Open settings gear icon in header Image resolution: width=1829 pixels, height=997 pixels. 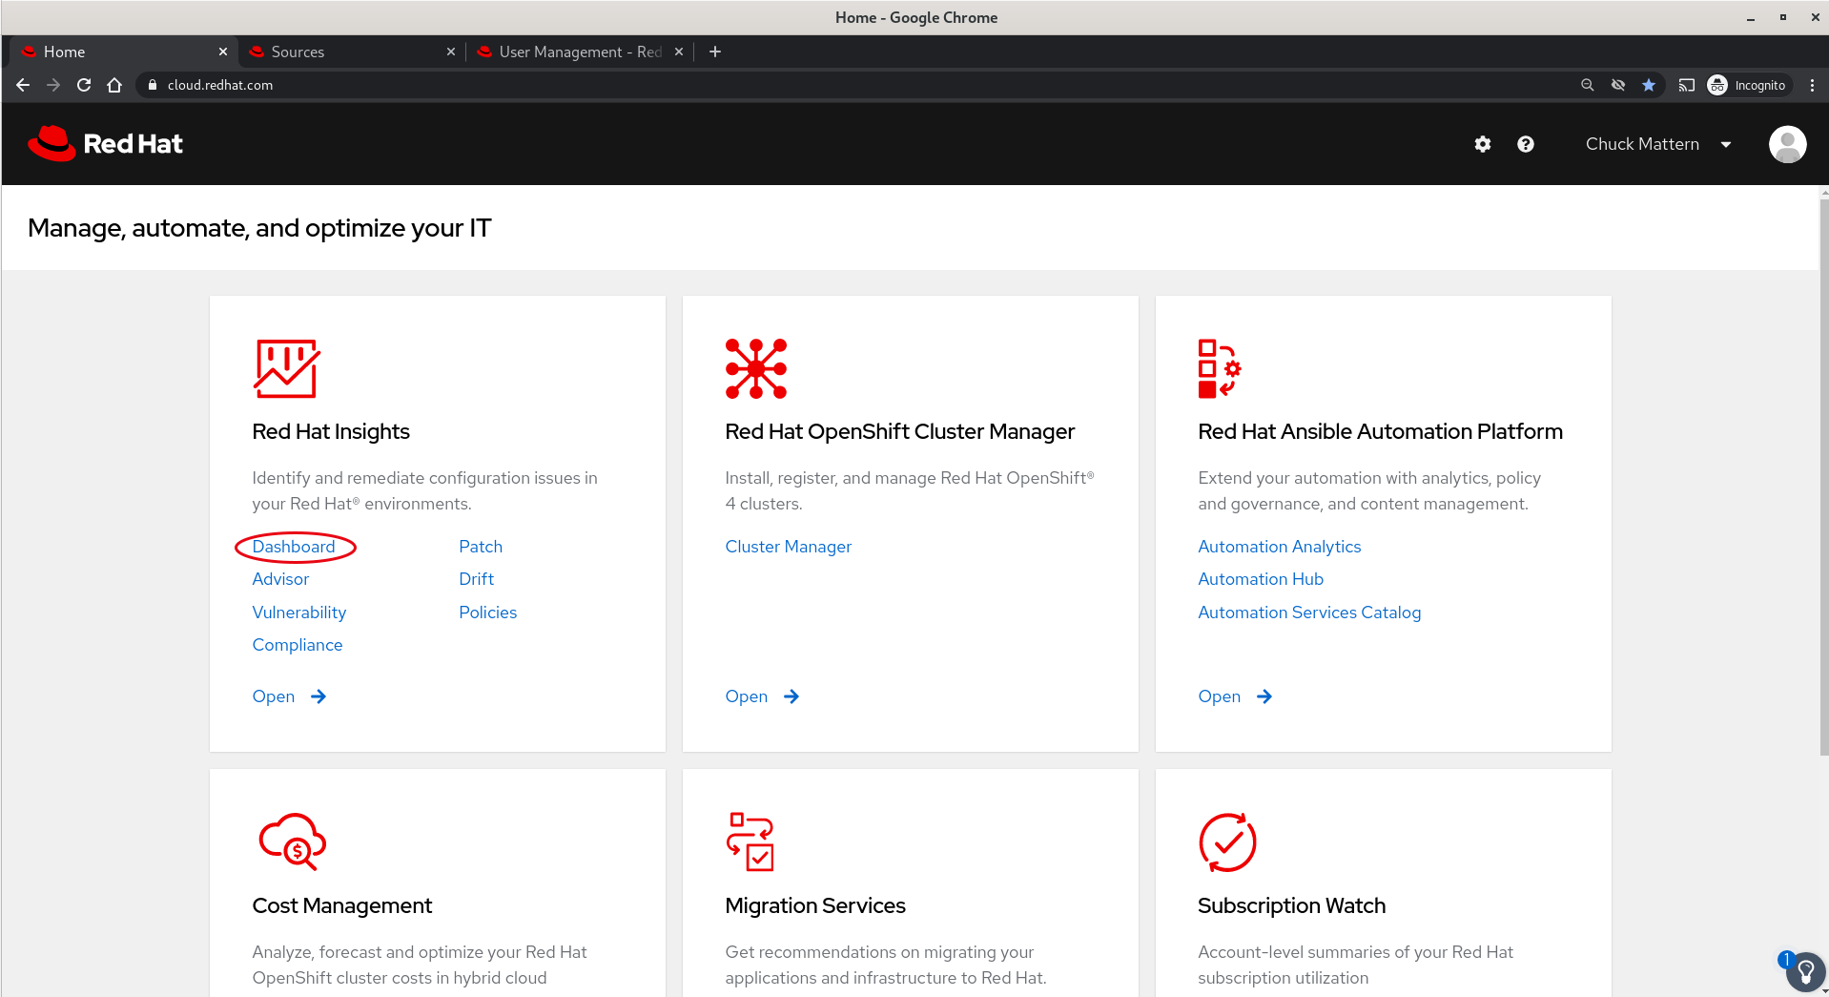(1482, 144)
